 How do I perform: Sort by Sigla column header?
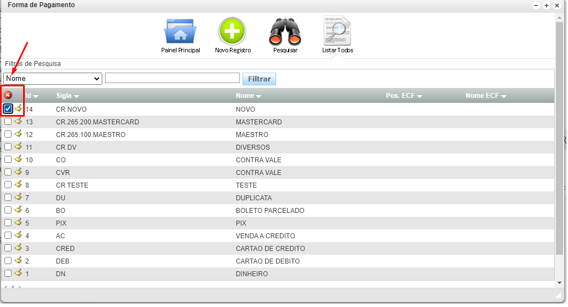(67, 96)
